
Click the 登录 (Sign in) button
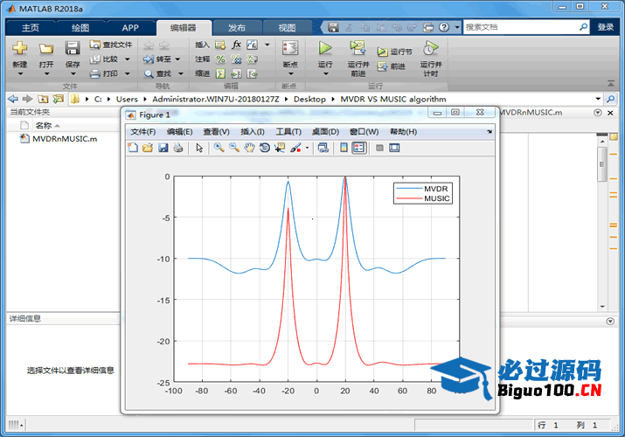click(x=605, y=27)
